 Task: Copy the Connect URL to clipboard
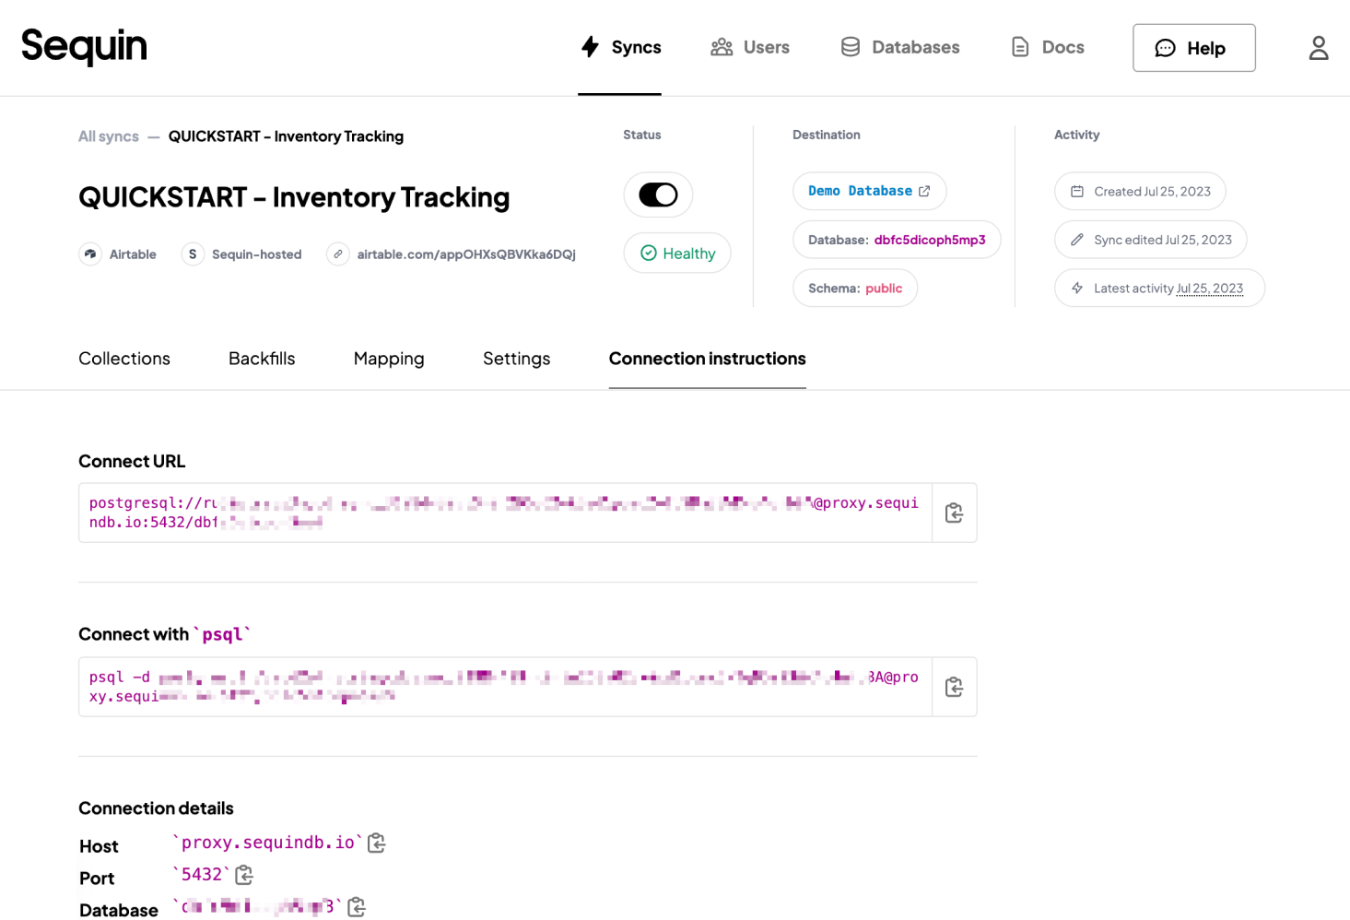point(954,513)
